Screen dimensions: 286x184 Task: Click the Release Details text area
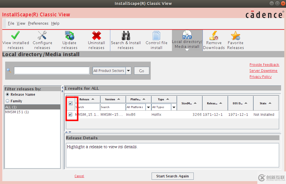[x=172, y=155]
